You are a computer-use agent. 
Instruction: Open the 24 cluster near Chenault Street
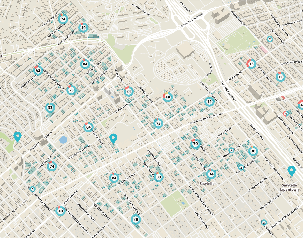63,19
